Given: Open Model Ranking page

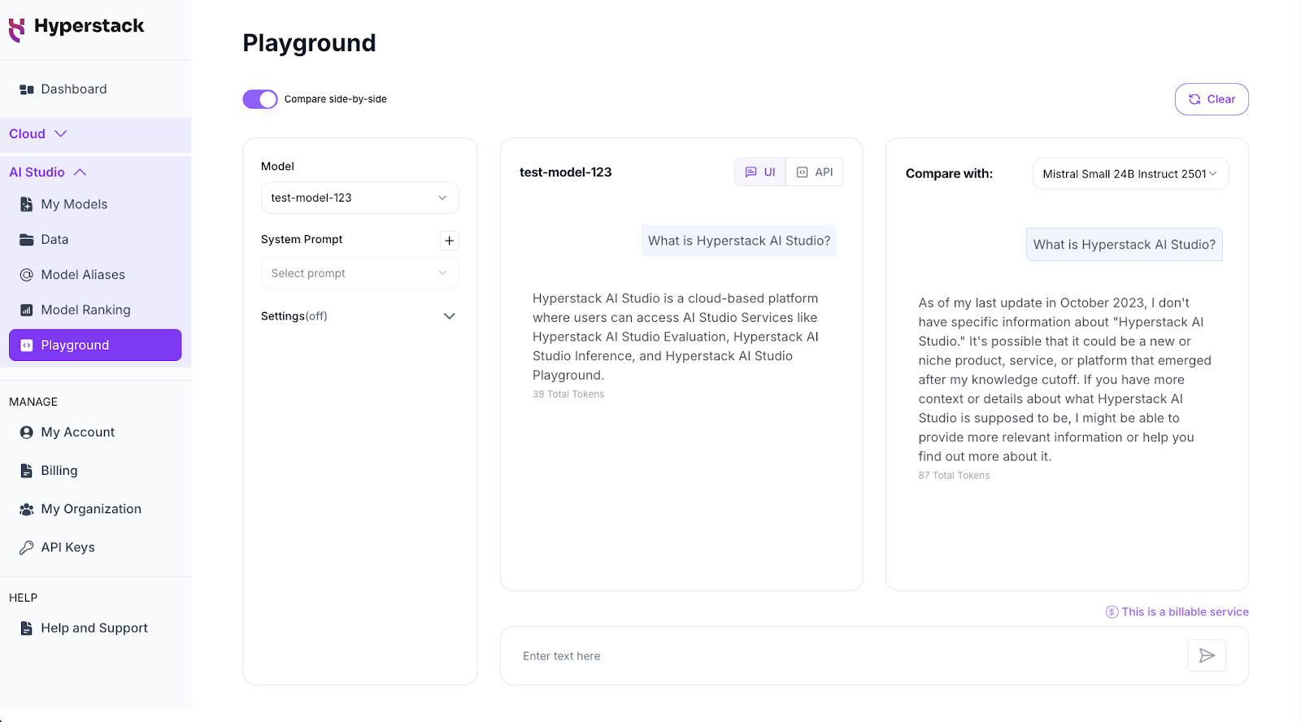Looking at the screenshot, I should pyautogui.click(x=85, y=310).
